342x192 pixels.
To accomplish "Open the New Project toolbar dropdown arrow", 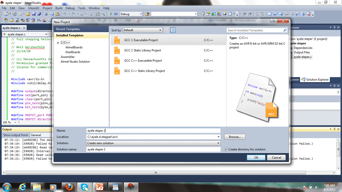I will click(x=10, y=14).
